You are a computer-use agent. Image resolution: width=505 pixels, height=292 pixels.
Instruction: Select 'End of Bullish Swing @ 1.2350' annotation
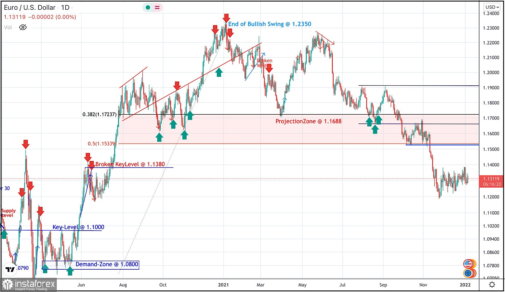click(270, 24)
